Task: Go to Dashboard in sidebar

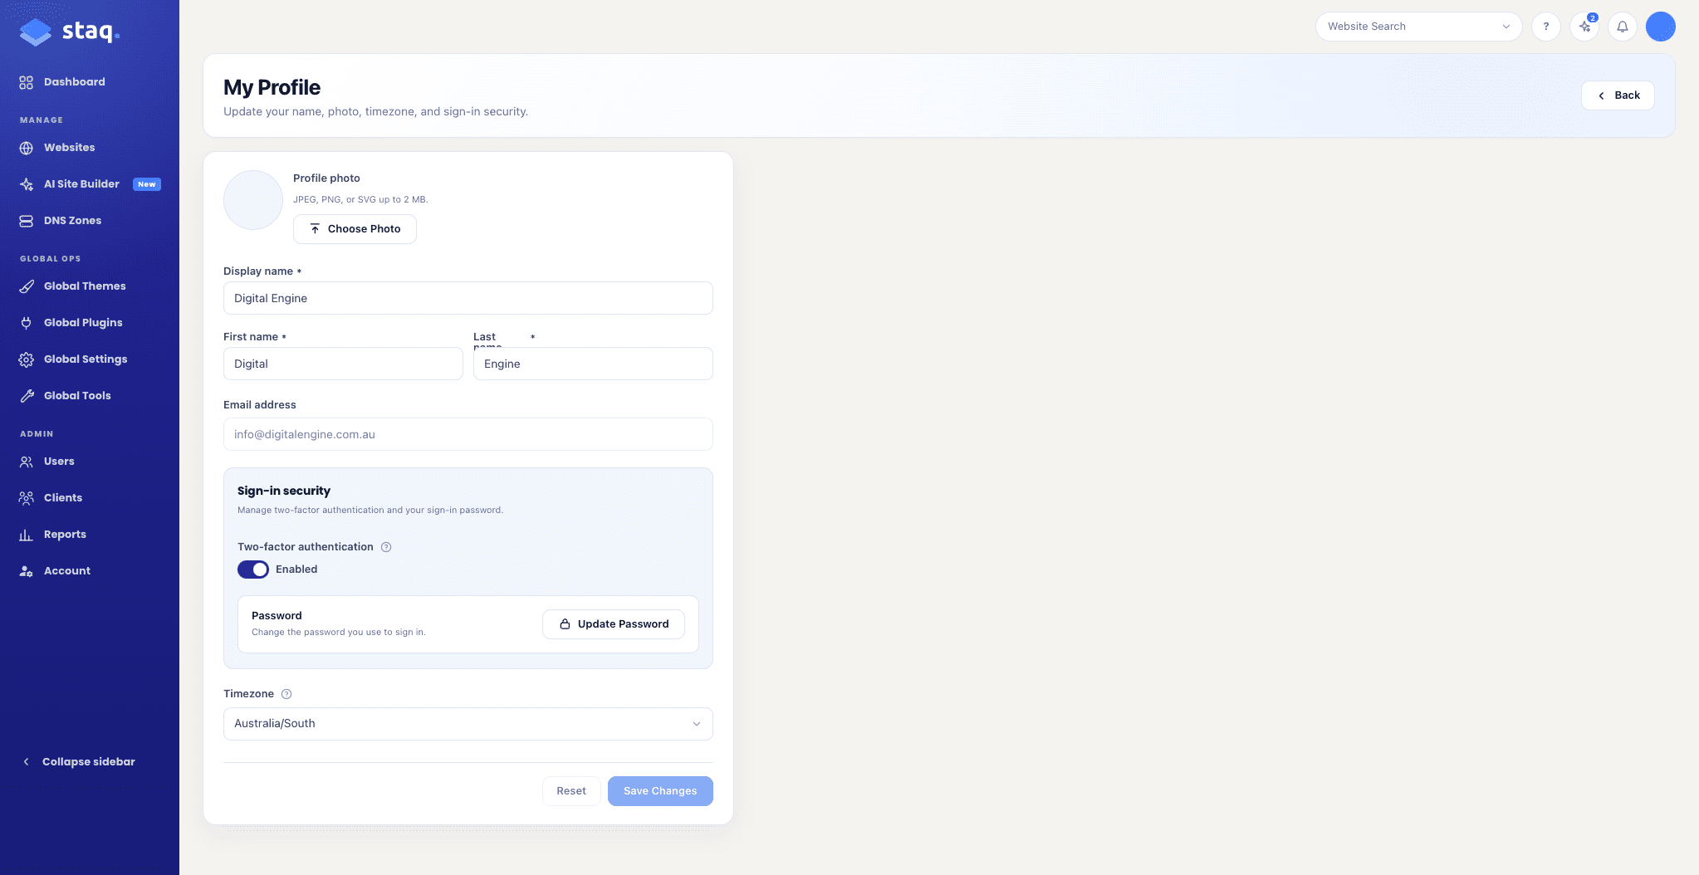Action: pos(63,82)
